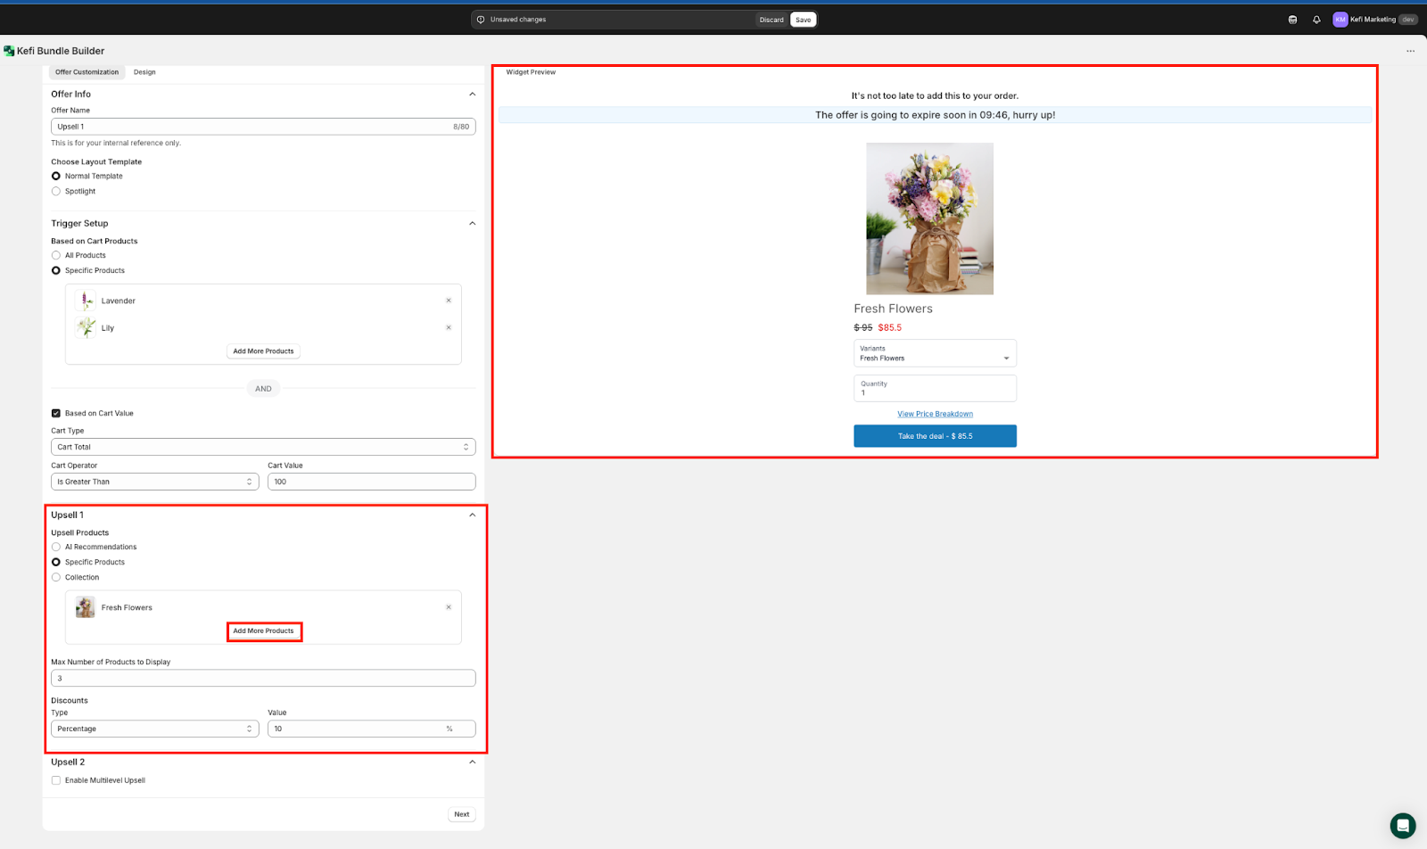
Task: Open the Cart Operator dropdown
Action: point(154,482)
